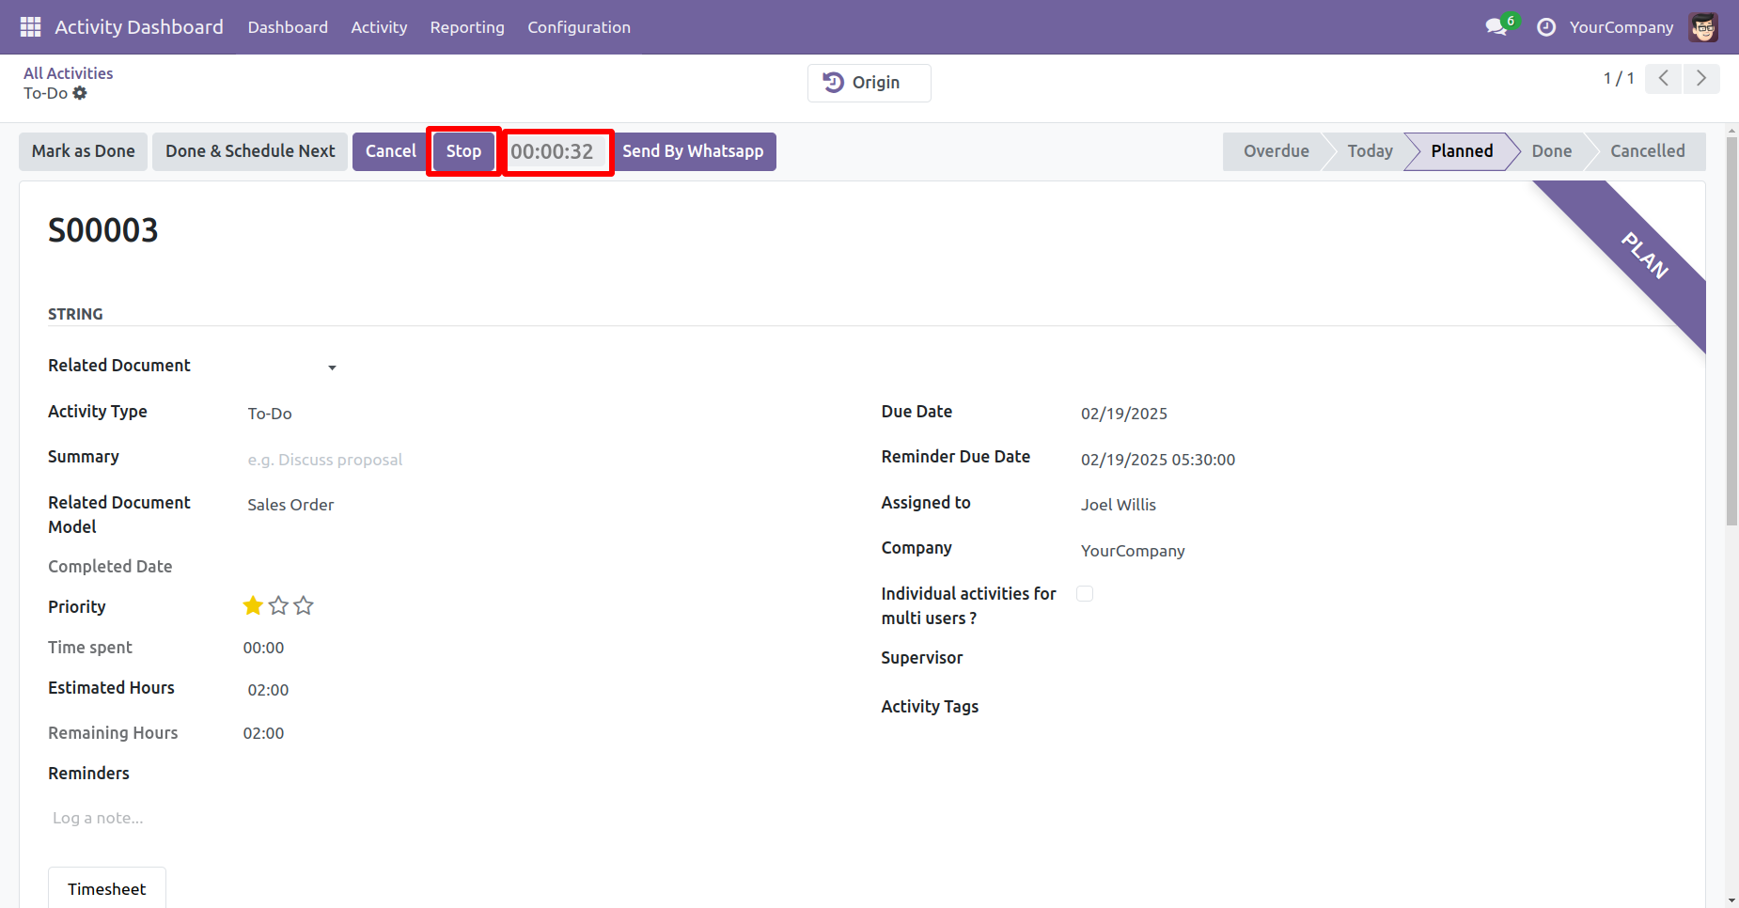
Task: Go to next record arrow
Action: (1701, 78)
